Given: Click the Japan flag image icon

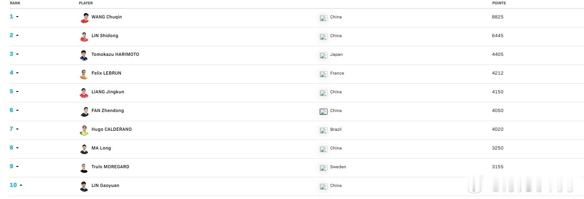Looking at the screenshot, I should 323,56.
